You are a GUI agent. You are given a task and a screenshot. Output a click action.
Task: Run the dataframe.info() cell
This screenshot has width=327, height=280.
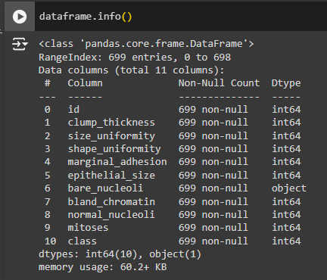coord(20,17)
